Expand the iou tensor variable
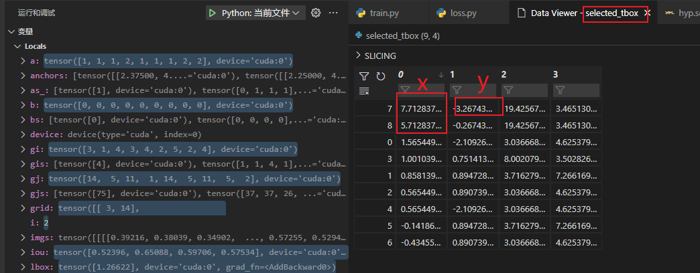This screenshot has height=273, width=700. point(23,252)
